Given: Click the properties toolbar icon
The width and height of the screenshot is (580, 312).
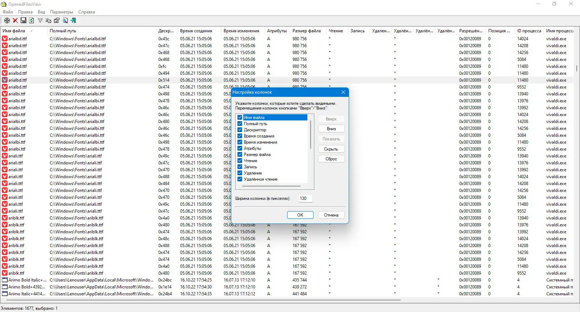Looking at the screenshot, I should pyautogui.click(x=57, y=20).
